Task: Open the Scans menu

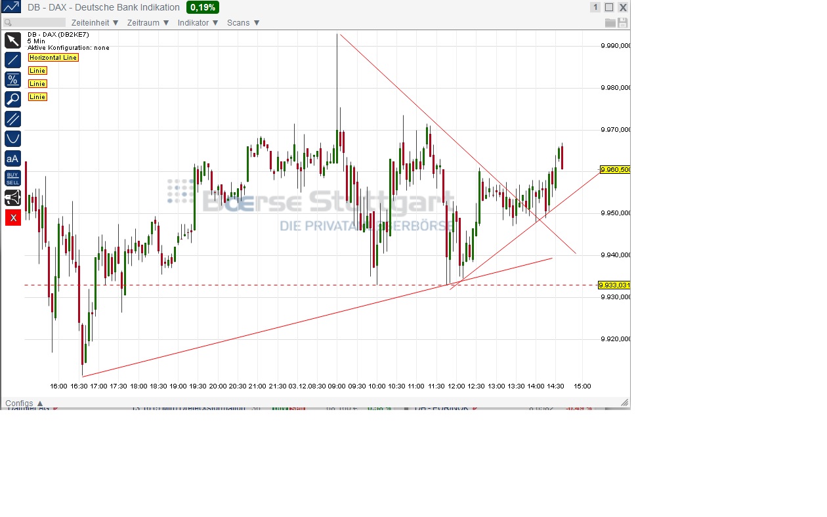Action: (x=240, y=22)
